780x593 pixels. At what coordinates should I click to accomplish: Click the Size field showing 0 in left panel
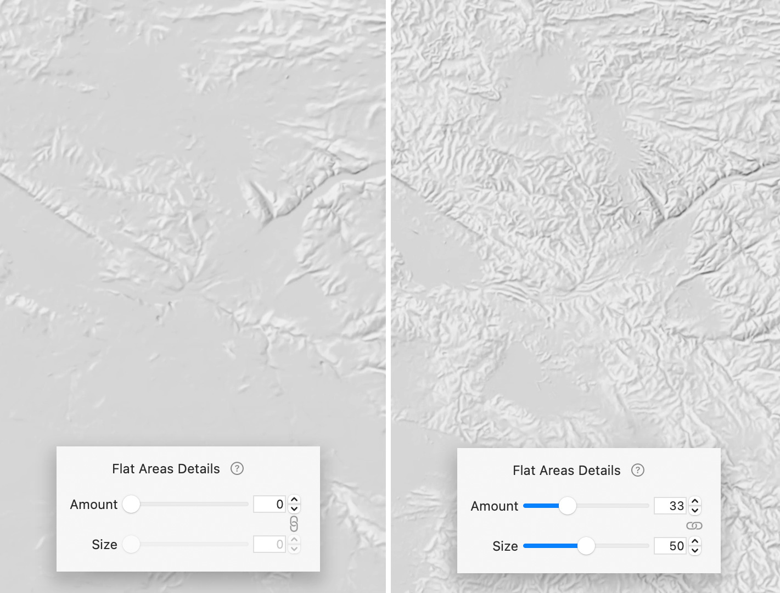click(270, 544)
